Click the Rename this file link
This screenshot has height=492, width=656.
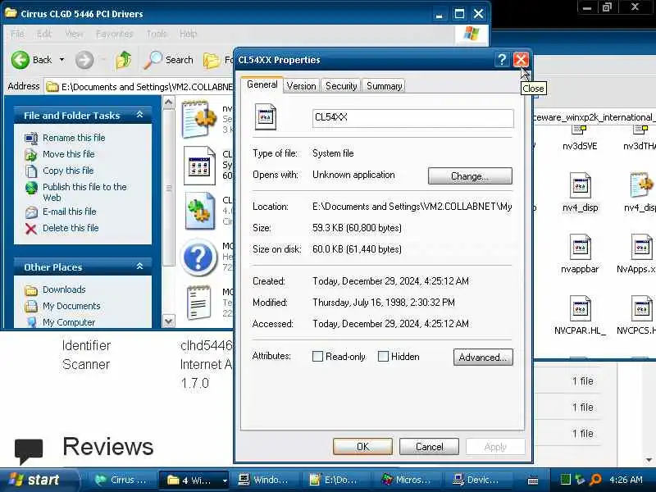pyautogui.click(x=74, y=138)
